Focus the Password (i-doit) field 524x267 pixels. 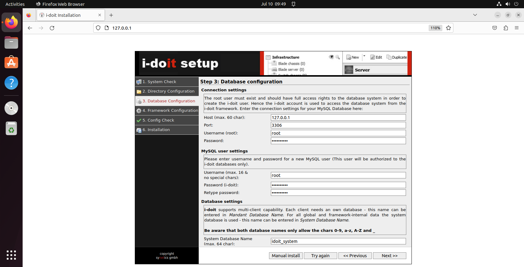(338, 185)
